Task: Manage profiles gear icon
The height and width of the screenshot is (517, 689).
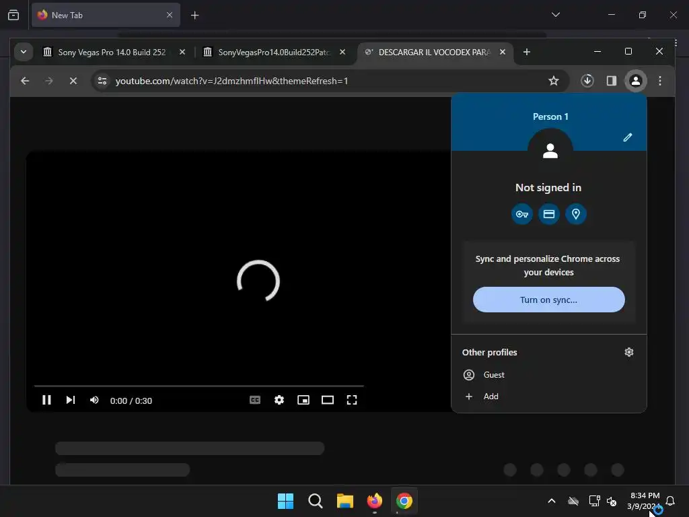Action: (629, 352)
